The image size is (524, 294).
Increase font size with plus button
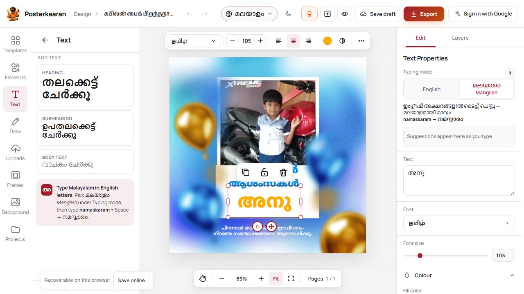[260, 41]
